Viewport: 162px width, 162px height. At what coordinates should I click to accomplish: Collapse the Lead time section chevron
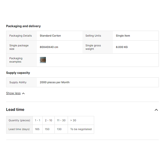[x=156, y=110]
